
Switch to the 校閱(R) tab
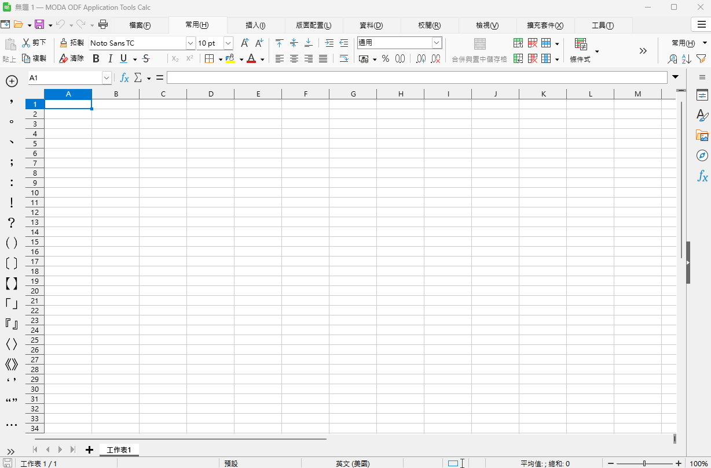coord(429,25)
